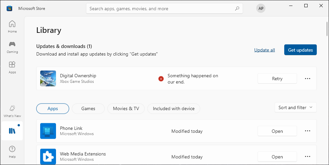
Task: Switch to the Games filter tab
Action: pyautogui.click(x=88, y=109)
